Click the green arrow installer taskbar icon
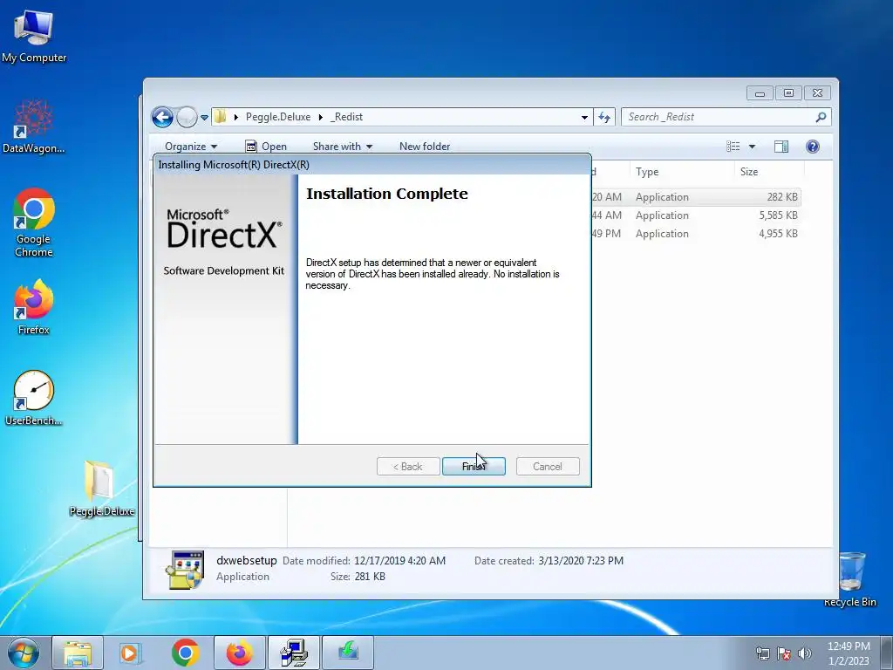The height and width of the screenshot is (670, 893). tap(348, 653)
